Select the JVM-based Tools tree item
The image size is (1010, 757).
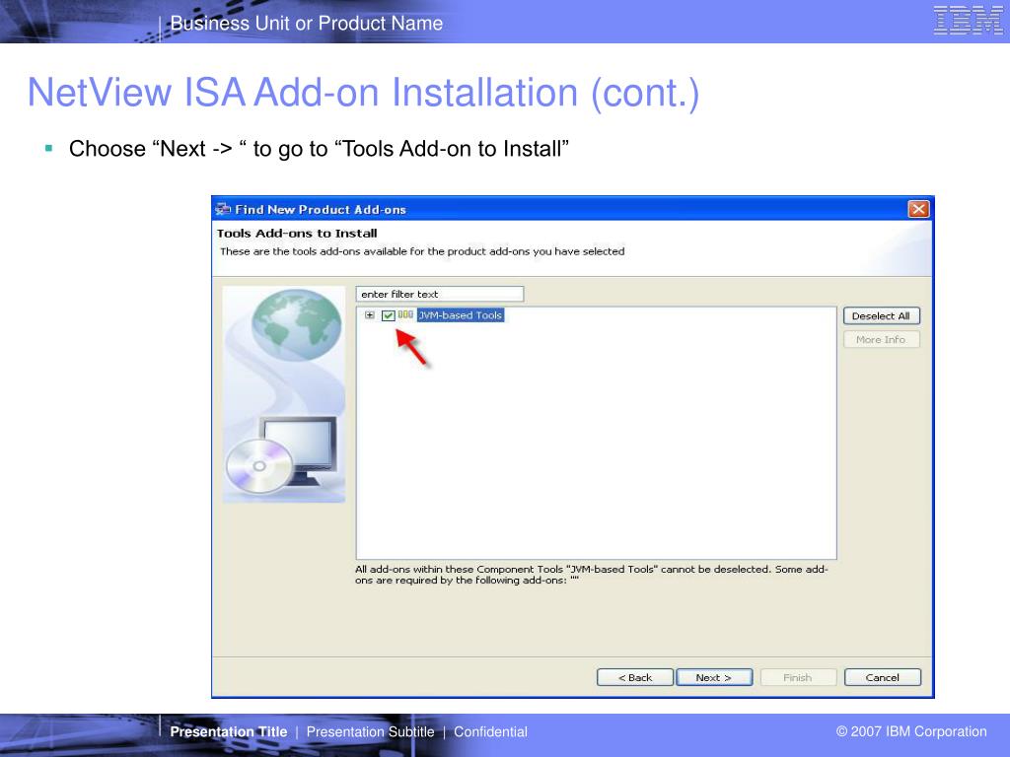coord(460,315)
